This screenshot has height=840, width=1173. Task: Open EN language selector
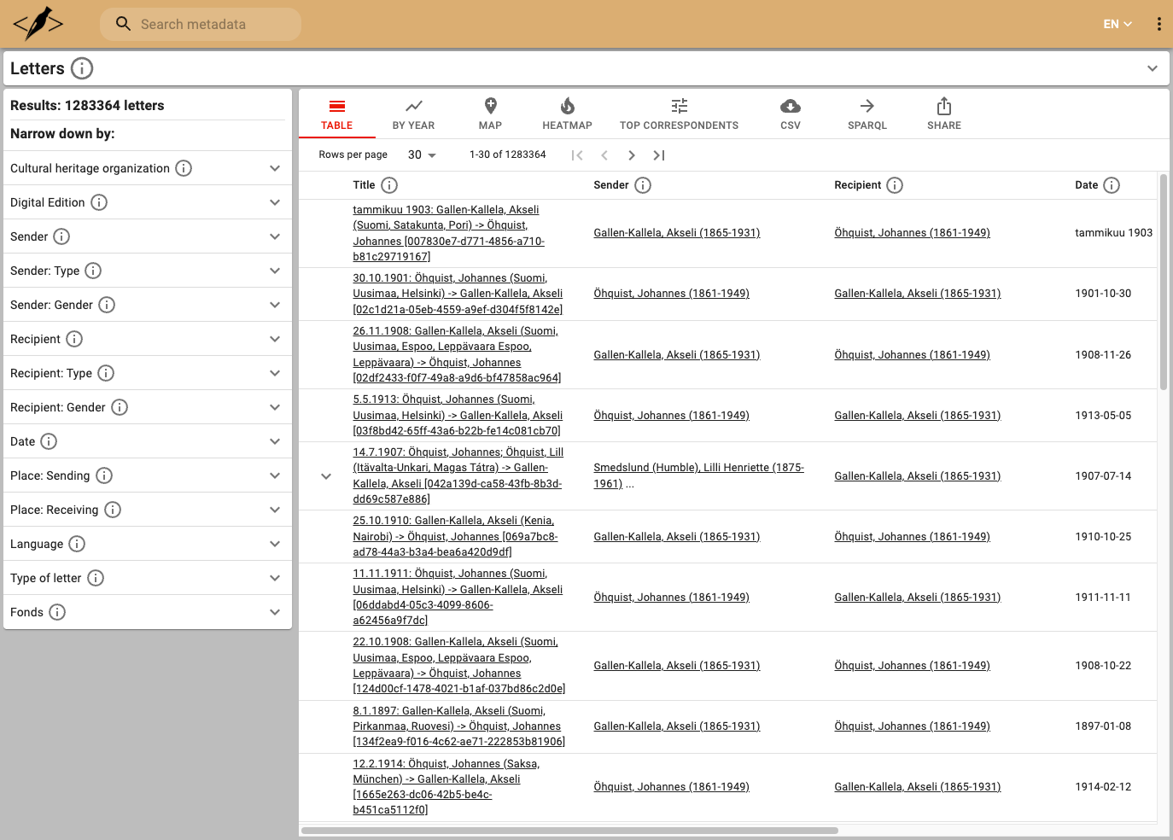point(1118,24)
